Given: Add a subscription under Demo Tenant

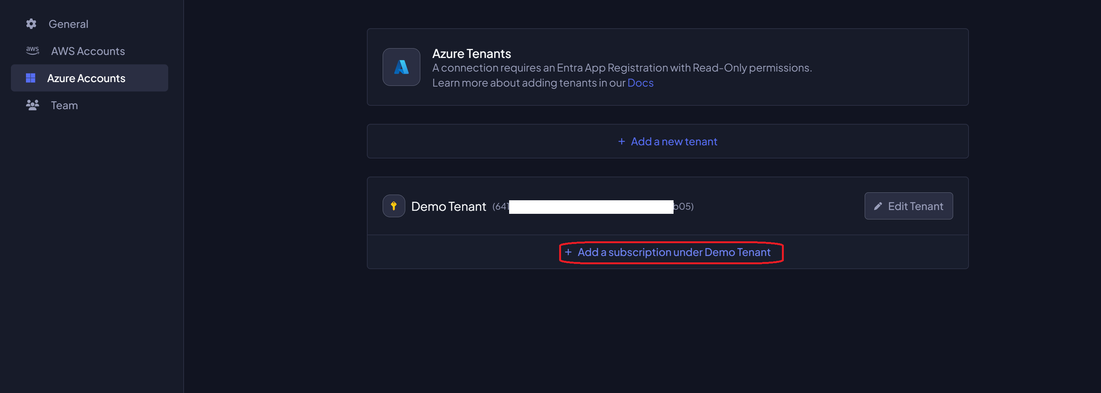Looking at the screenshot, I should pyautogui.click(x=674, y=252).
